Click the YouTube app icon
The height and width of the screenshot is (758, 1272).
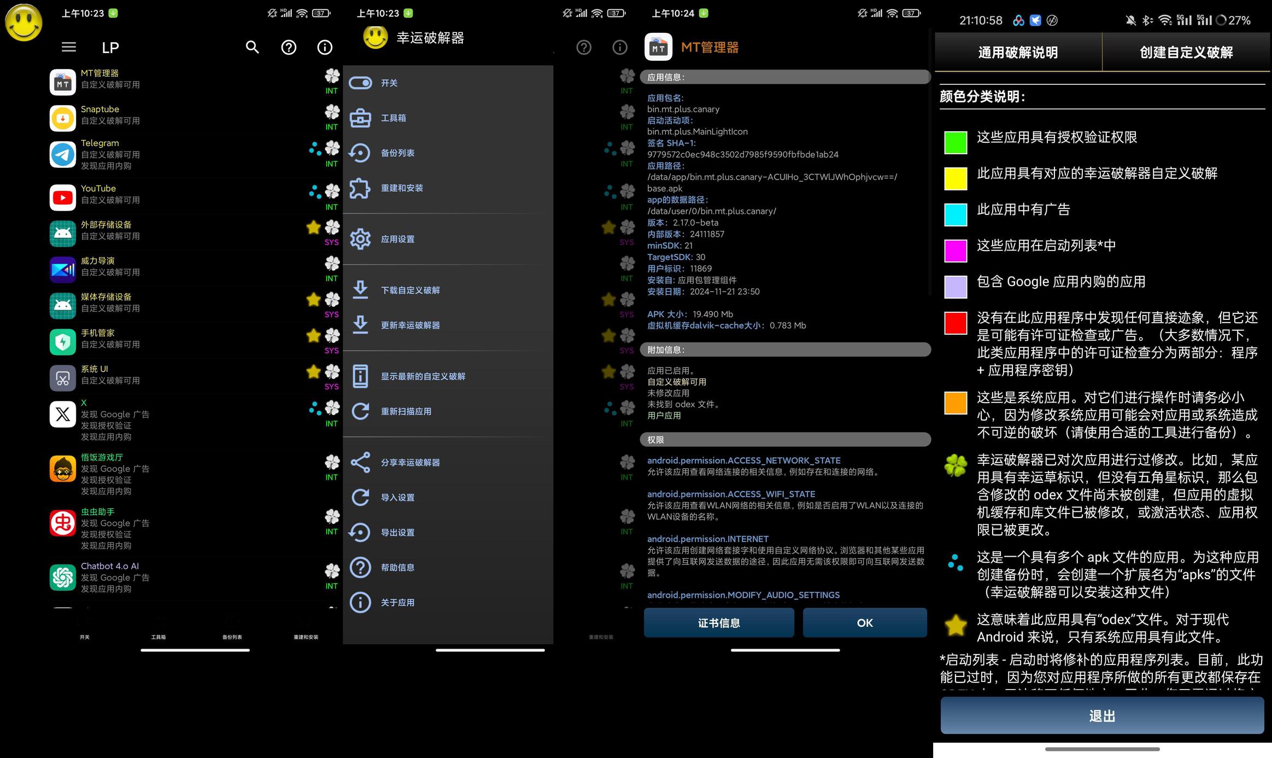click(x=63, y=197)
